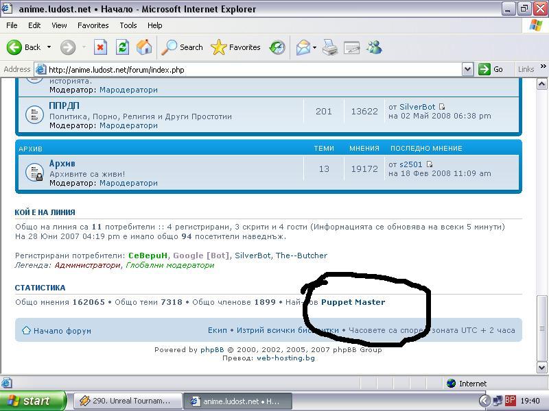This screenshot has height=411, width=549.
Task: Open newest member Puppet Master link
Action: pos(353,302)
